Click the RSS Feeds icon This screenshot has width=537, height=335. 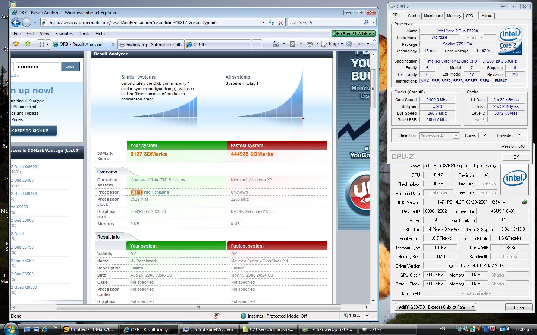(293, 44)
